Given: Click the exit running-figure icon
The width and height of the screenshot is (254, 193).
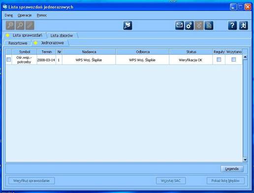Looking at the screenshot, I should click(243, 26).
